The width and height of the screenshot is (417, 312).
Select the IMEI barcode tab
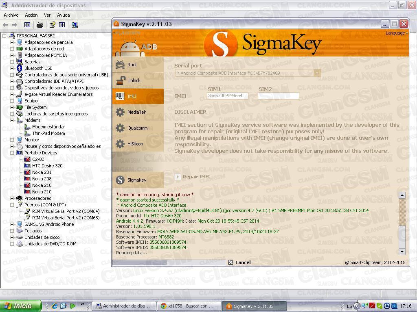(138, 96)
